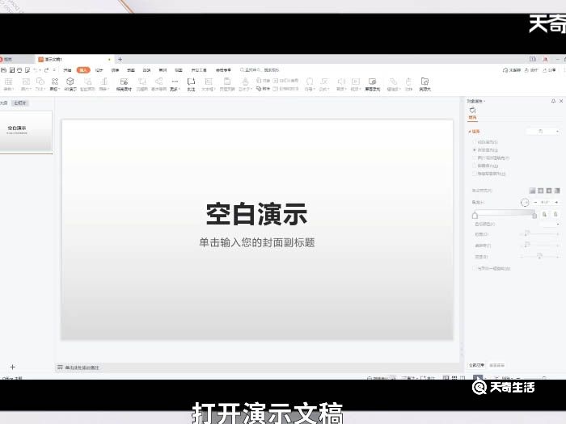Click the Print preview icon in quick access
Image resolution: width=566 pixels, height=424 pixels.
[x=27, y=70]
